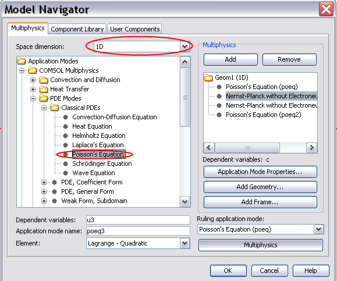Image resolution: width=337 pixels, height=281 pixels.
Task: Click the bullet icon beside Schrödinger Equation
Action: click(x=66, y=163)
